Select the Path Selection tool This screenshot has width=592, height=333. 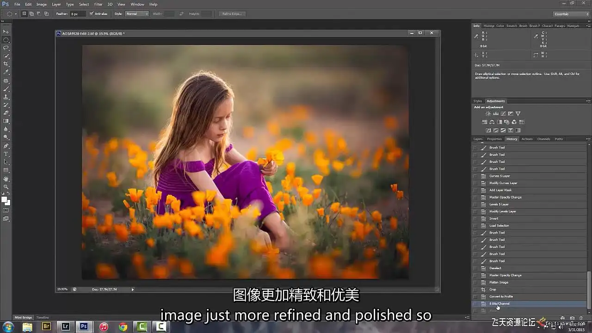6,162
